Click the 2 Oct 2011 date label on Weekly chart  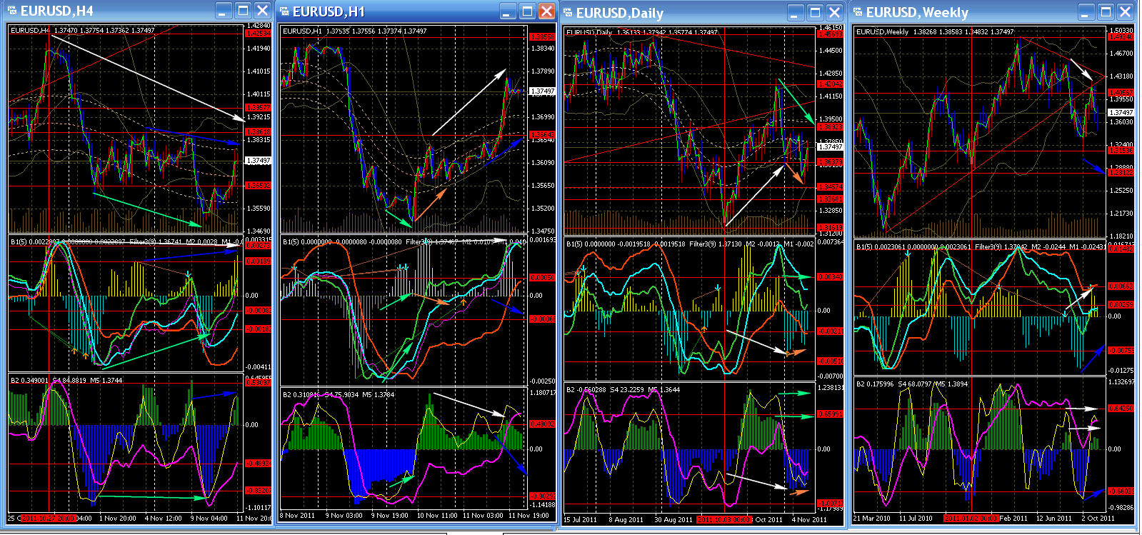[x=1098, y=519]
